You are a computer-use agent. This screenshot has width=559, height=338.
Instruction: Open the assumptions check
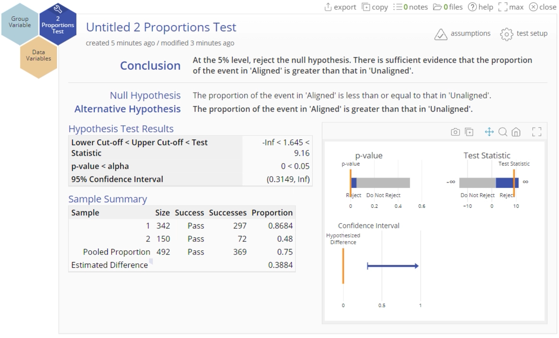click(463, 34)
